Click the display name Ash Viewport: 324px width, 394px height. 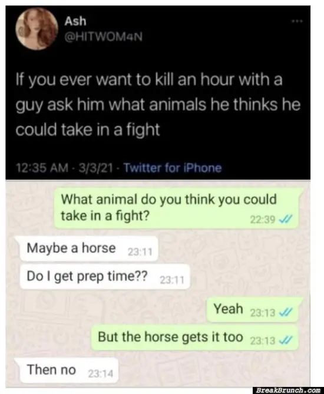pos(75,21)
